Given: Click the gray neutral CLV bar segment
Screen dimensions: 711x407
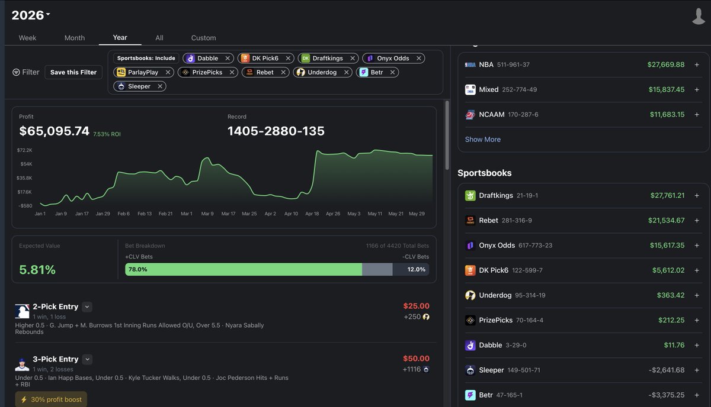Looking at the screenshot, I should 377,269.
